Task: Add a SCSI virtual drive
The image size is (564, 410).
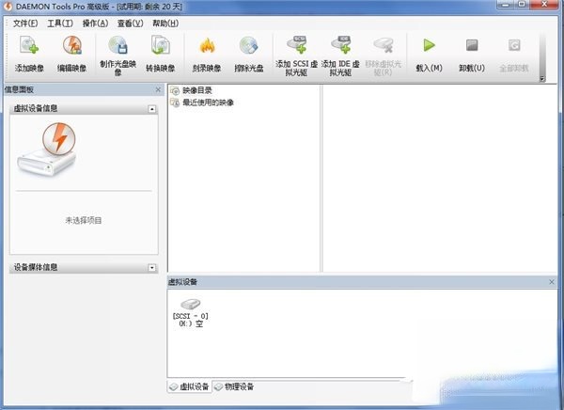Action: [x=297, y=44]
